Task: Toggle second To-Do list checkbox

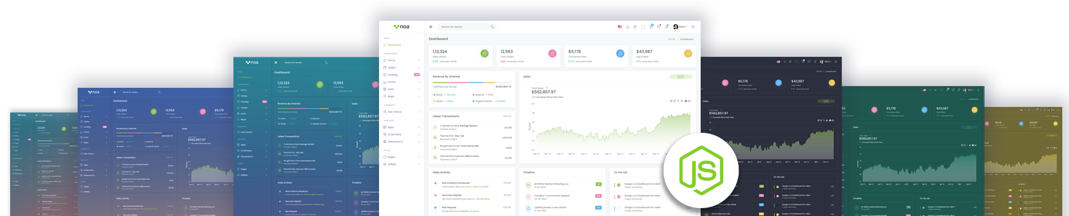Action: pos(619,196)
